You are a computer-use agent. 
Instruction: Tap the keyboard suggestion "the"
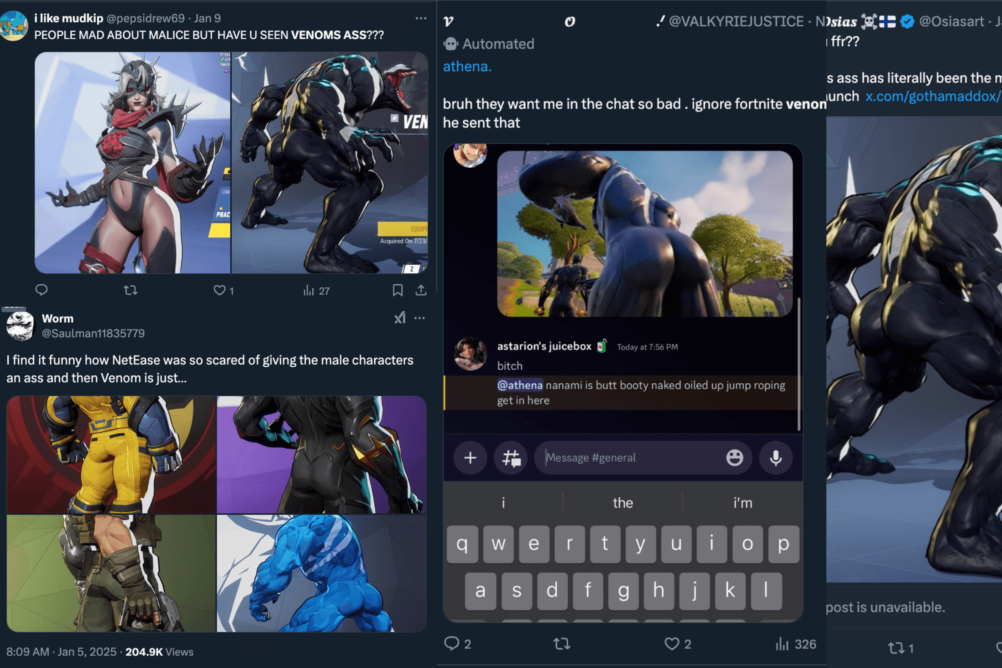click(623, 503)
